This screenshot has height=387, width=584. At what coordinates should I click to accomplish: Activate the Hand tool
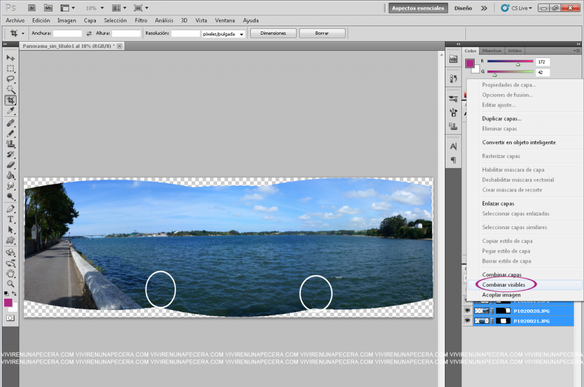pos(10,273)
